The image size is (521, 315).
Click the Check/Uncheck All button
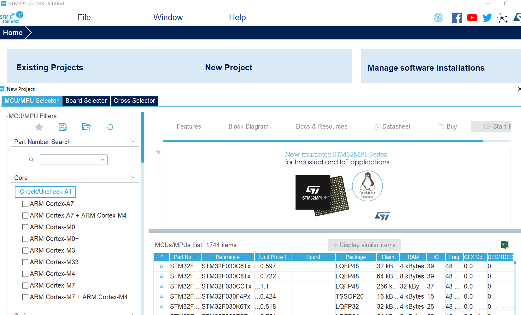(x=45, y=192)
